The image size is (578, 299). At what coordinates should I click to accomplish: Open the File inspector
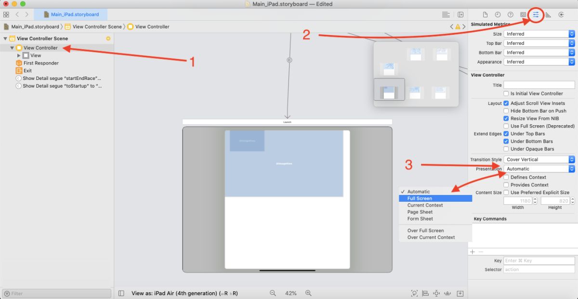tap(486, 14)
